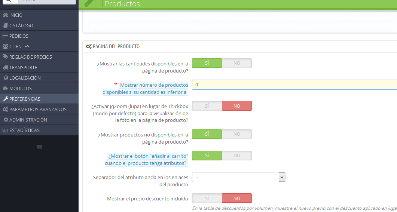Enable JqZoom by clicking SÍ
This screenshot has width=397, height=212.
207,106
